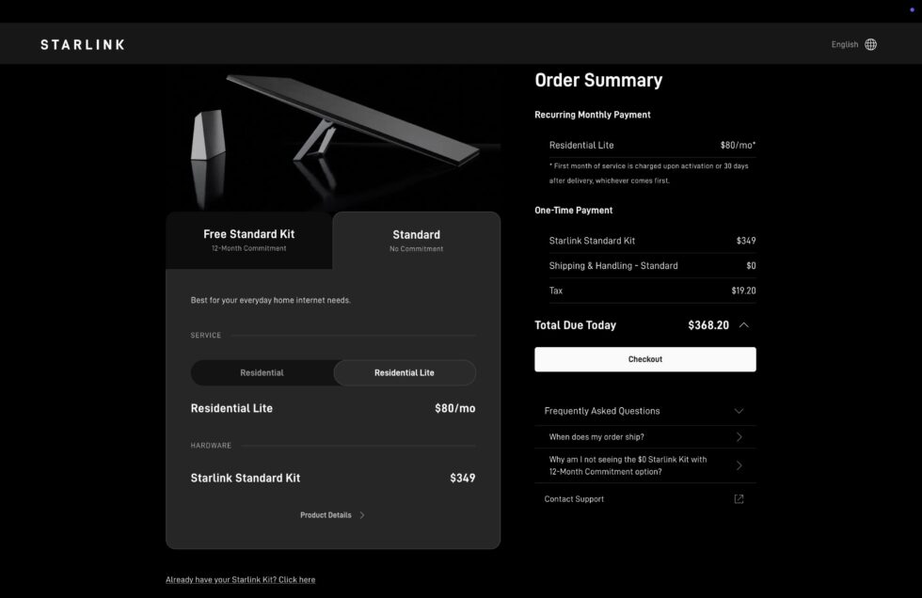Click the Frequently Asked Questions chevron
Image resolution: width=922 pixels, height=598 pixels.
[739, 411]
